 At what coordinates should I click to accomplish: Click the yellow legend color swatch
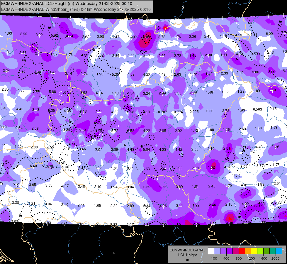tap(254, 251)
